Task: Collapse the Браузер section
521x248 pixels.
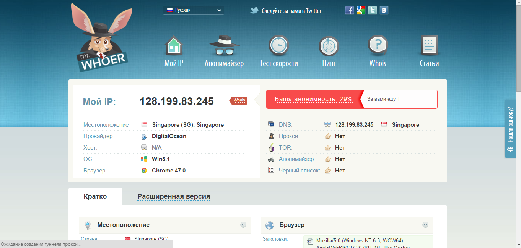Action: coord(425,225)
